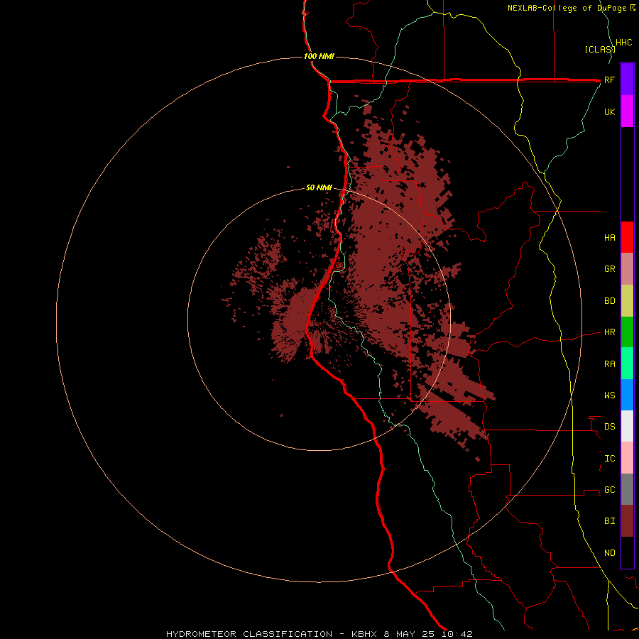Click the RA light green legend swatch
639x639 pixels.
627,364
